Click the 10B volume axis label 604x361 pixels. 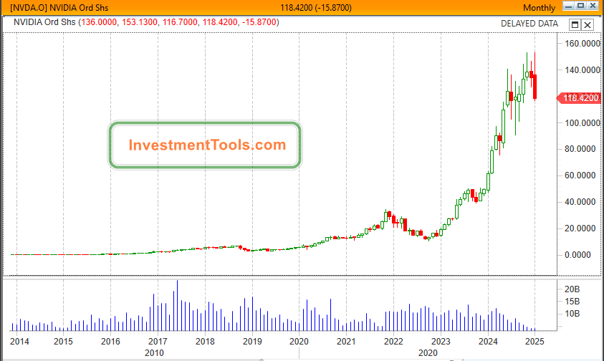pos(572,314)
